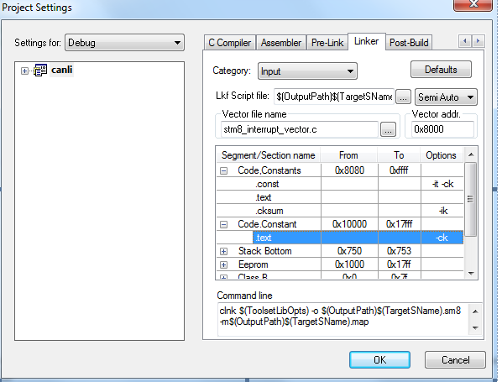Click the canli project icon in tree
Screen dimensions: 502x382
(40, 71)
